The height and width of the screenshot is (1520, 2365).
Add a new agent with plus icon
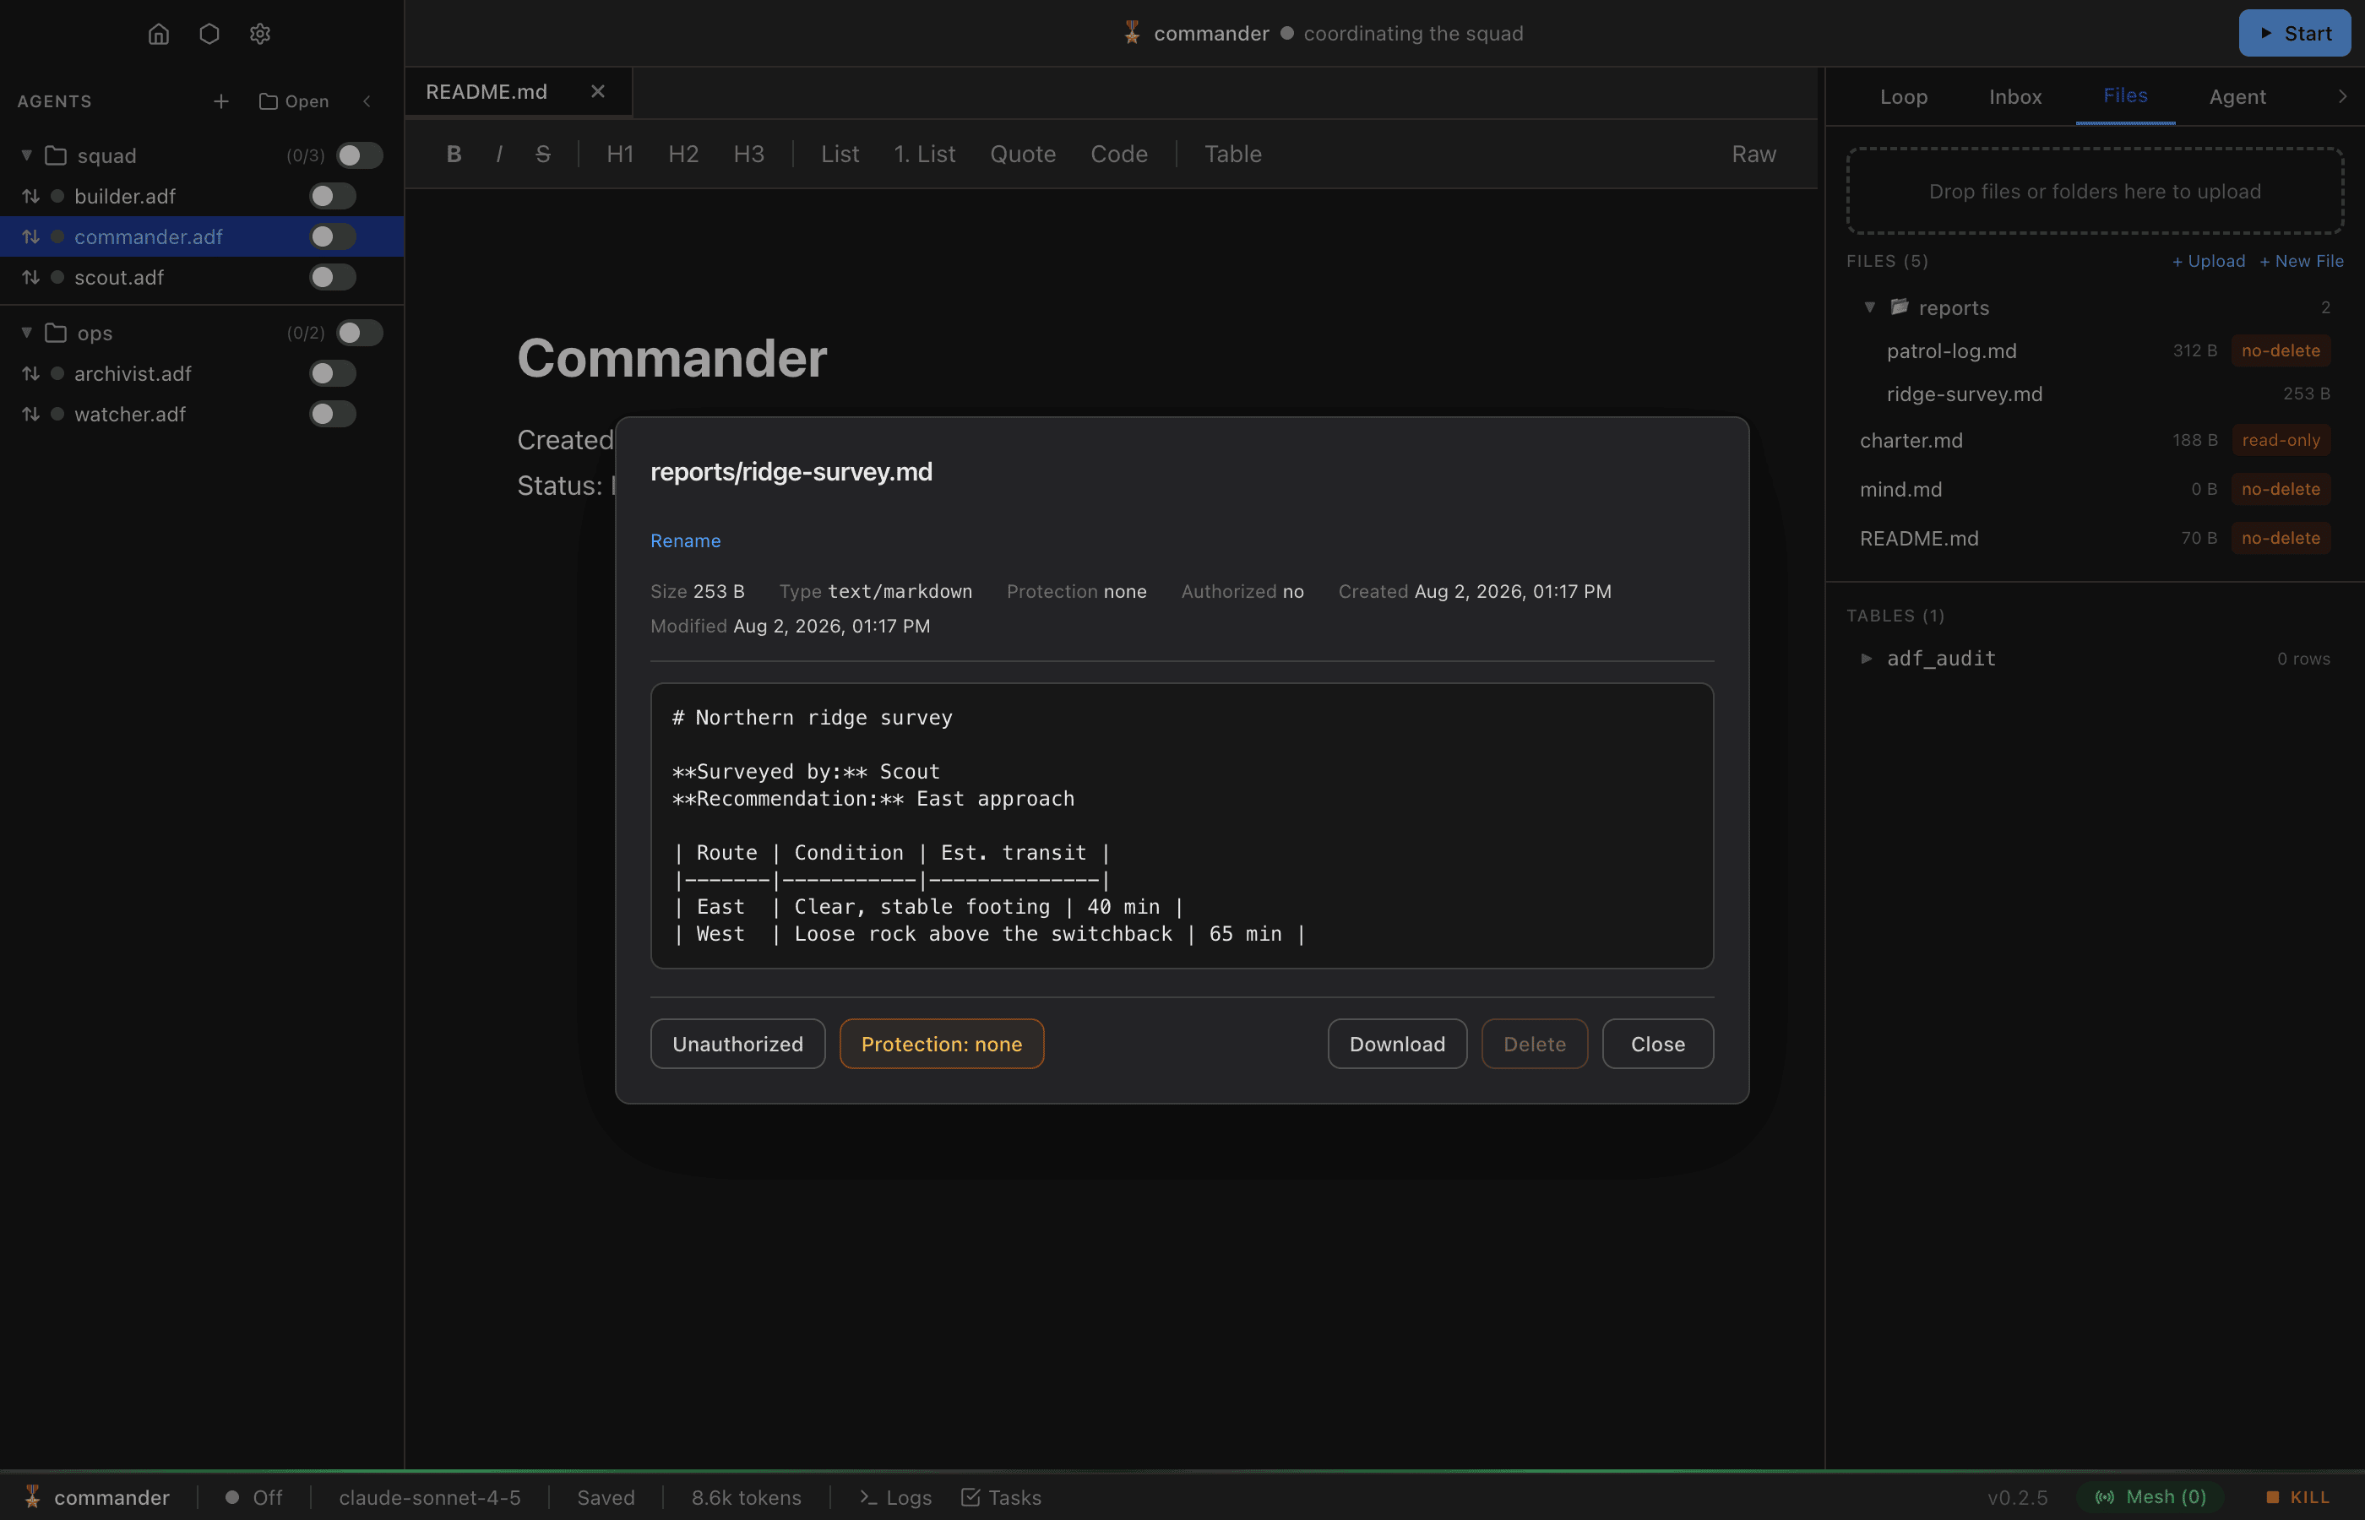coord(221,100)
